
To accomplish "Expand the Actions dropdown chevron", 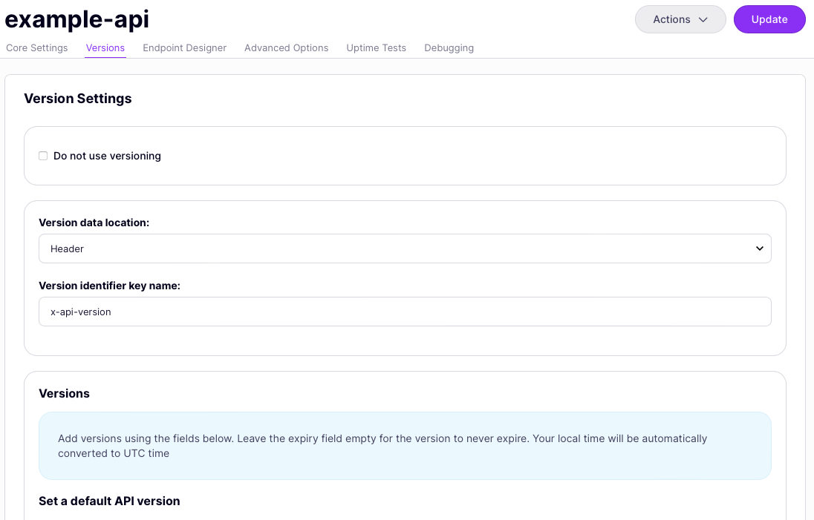I will tap(702, 19).
